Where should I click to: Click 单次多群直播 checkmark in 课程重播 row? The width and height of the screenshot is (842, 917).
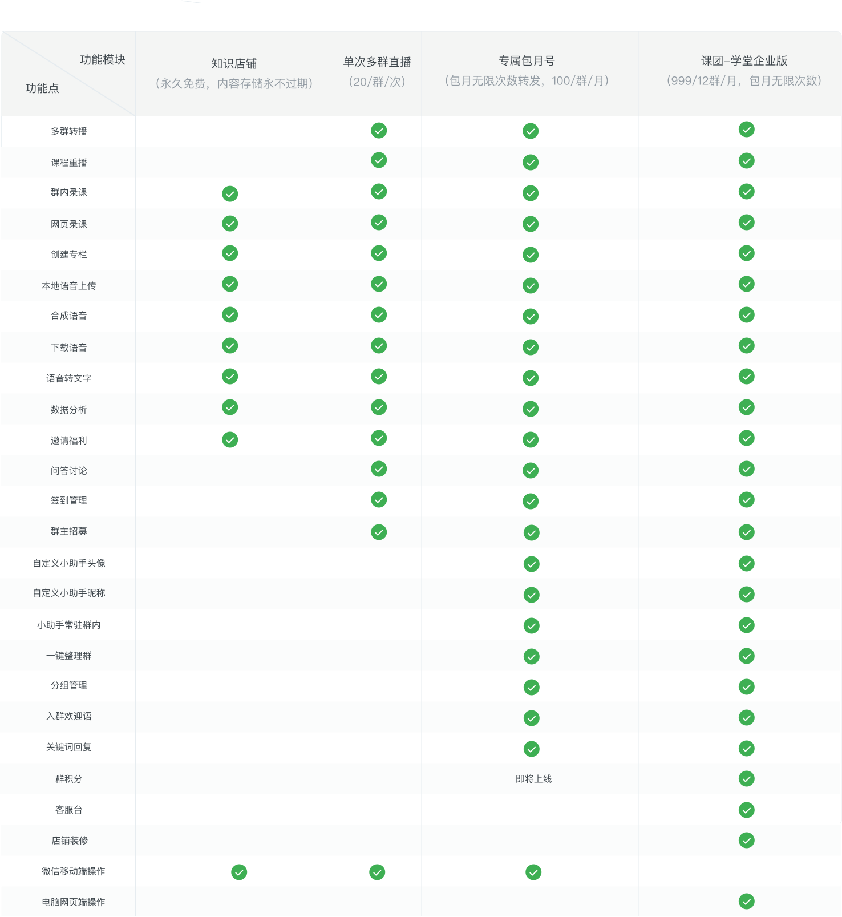(379, 160)
